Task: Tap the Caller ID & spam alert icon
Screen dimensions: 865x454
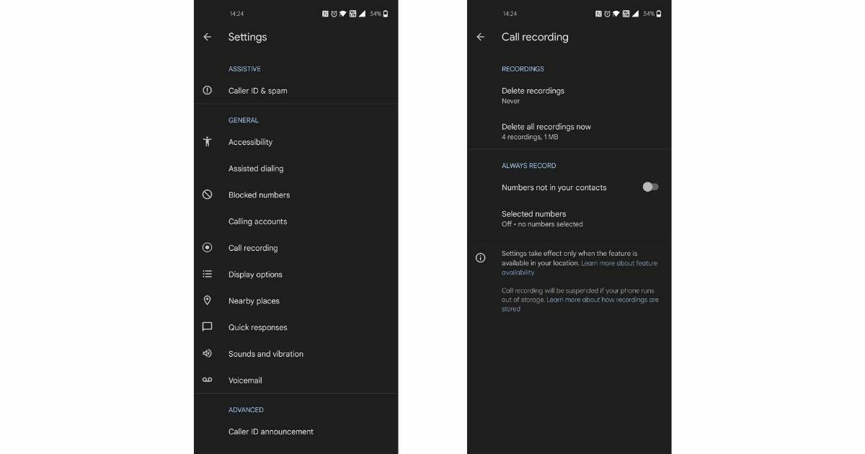Action: (x=208, y=91)
